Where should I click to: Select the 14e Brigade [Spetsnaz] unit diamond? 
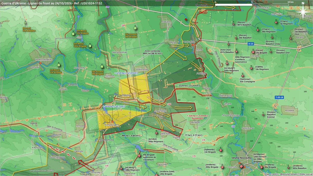[221, 150]
